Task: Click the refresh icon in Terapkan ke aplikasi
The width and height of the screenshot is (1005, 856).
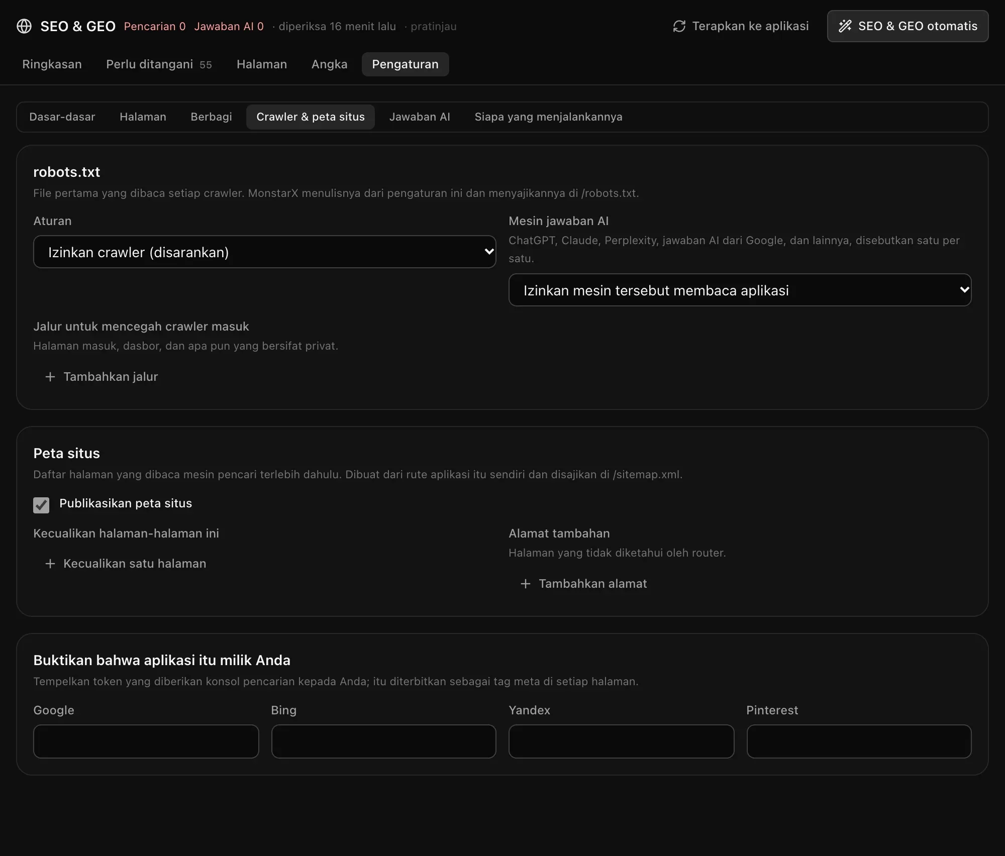Action: [679, 26]
